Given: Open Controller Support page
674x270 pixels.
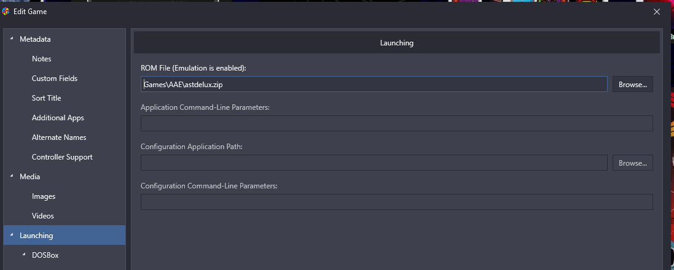Looking at the screenshot, I should (62, 157).
